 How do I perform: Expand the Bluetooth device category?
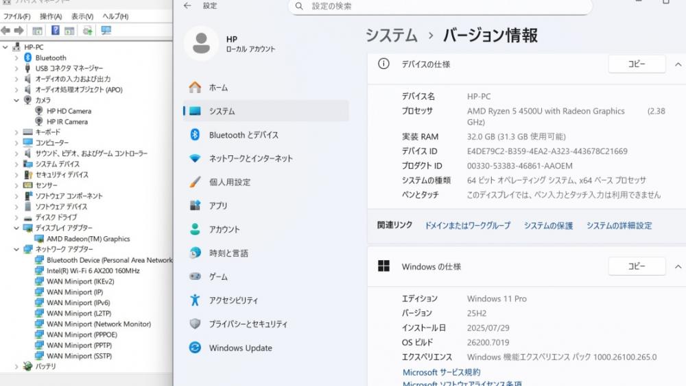(16, 57)
